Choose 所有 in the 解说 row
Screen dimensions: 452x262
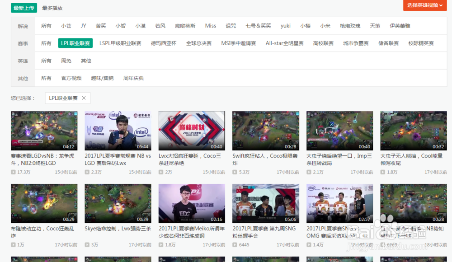pyautogui.click(x=46, y=26)
